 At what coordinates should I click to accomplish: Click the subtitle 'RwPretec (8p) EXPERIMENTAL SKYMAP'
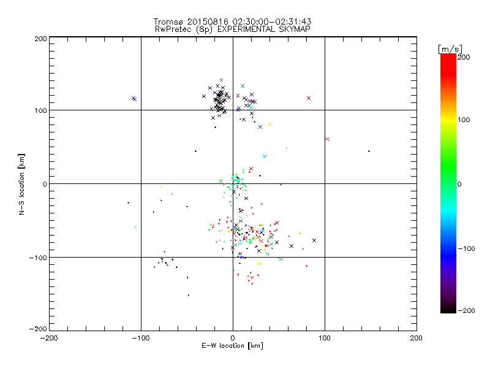coord(233,29)
